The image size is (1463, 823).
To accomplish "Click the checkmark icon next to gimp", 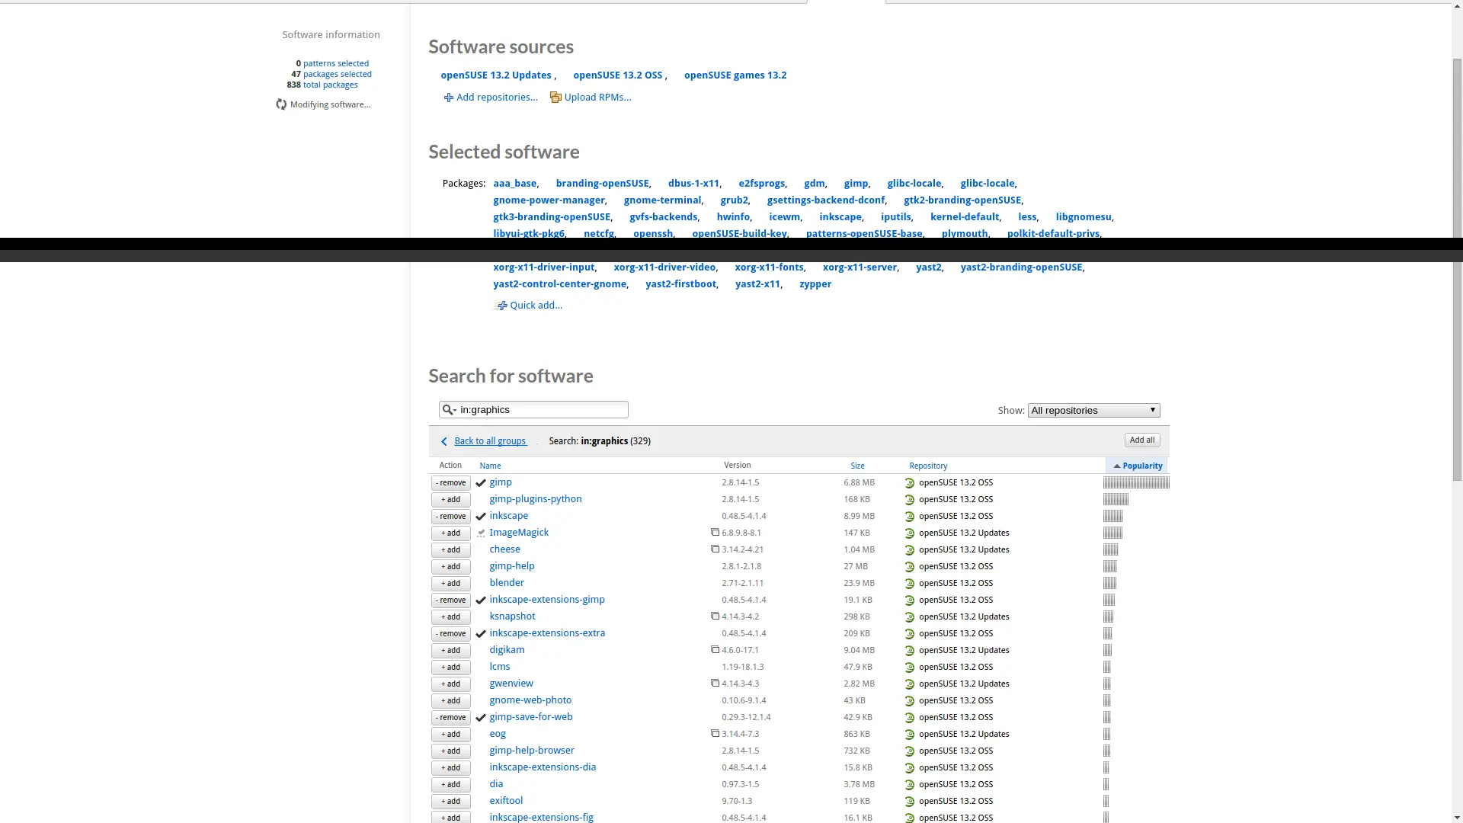I will pos(481,483).
